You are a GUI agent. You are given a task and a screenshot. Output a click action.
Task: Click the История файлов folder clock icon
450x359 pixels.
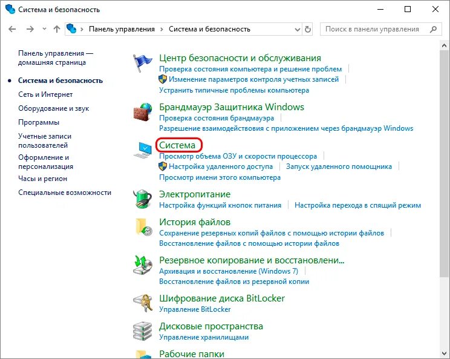click(143, 227)
